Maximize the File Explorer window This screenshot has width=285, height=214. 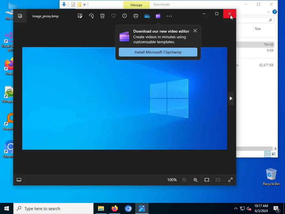[259, 4]
